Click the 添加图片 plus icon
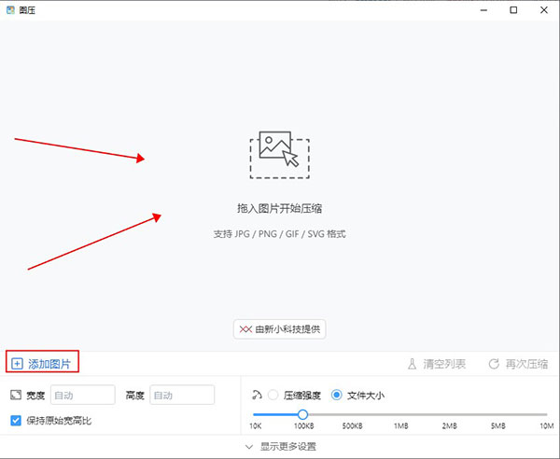Image resolution: width=560 pixels, height=459 pixels. pyautogui.click(x=17, y=363)
